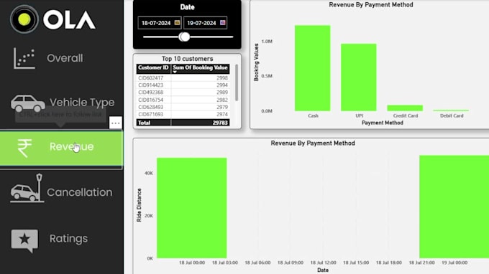489x274 pixels.
Task: Sort by Sum Of Booking Value header
Action: pyautogui.click(x=200, y=67)
